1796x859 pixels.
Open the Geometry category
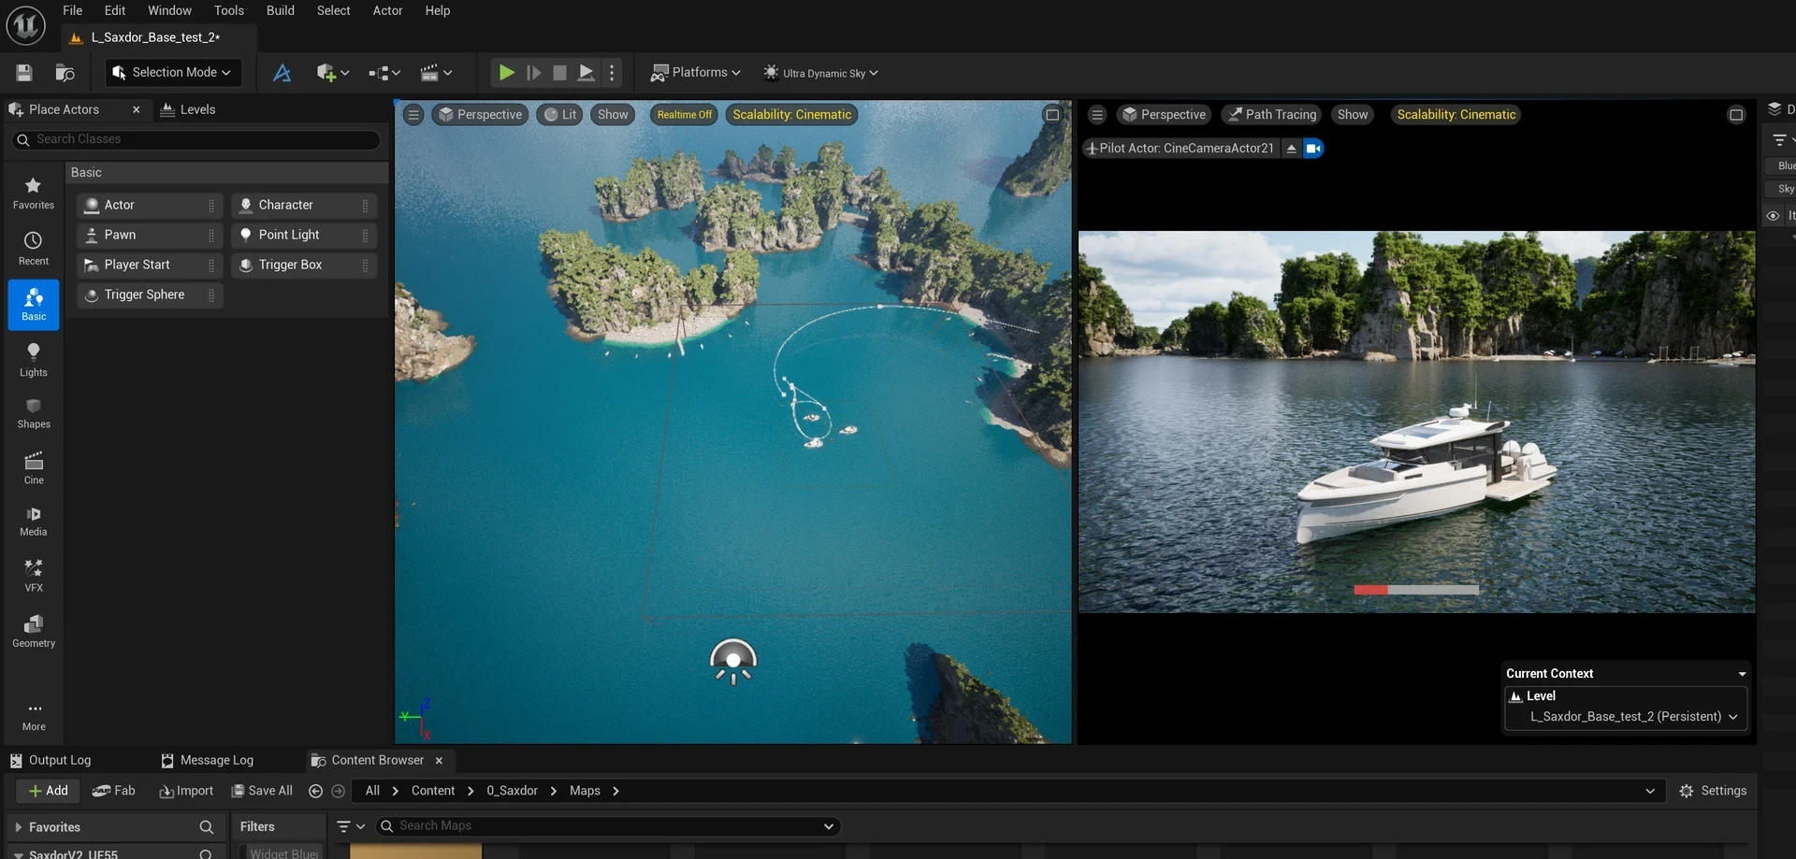coord(34,632)
